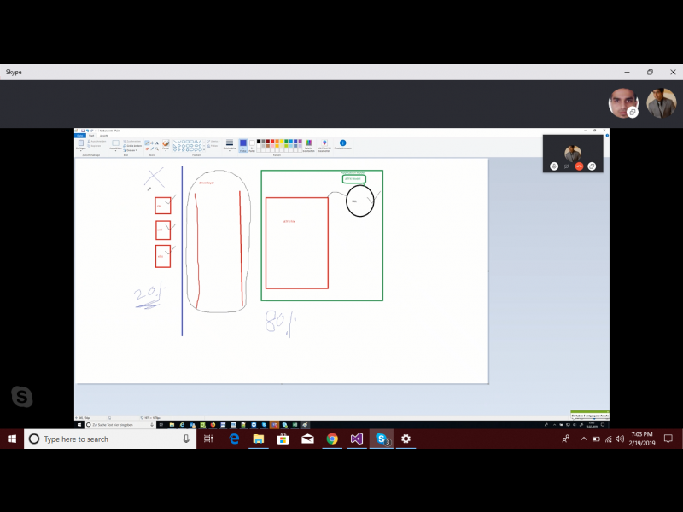
Task: Open the Mail app on taskbar
Action: pyautogui.click(x=307, y=439)
